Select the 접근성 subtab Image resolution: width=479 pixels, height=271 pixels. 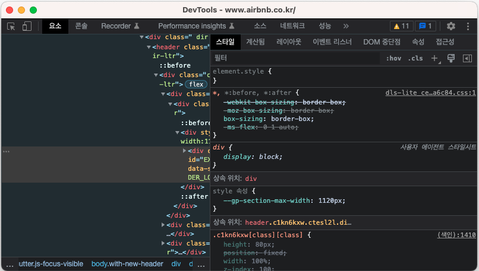pos(445,42)
